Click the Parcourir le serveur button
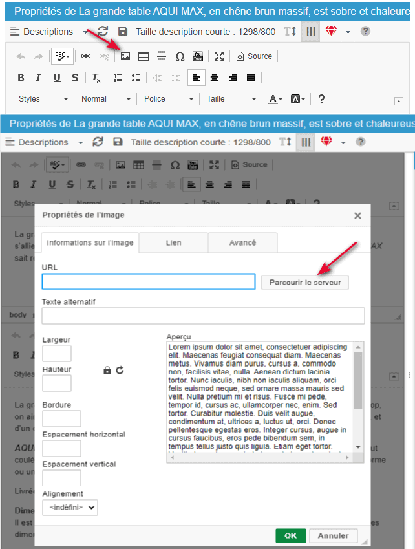This screenshot has width=415, height=549. coord(304,283)
